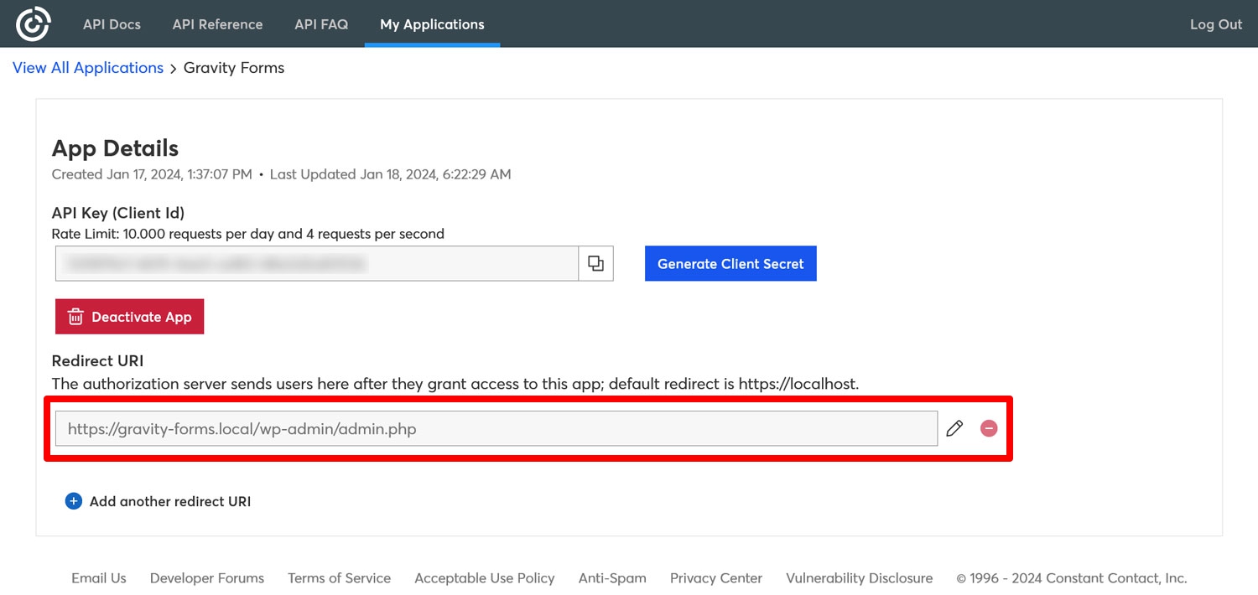1258x595 pixels.
Task: Copy the API key with the copy icon
Action: (596, 263)
